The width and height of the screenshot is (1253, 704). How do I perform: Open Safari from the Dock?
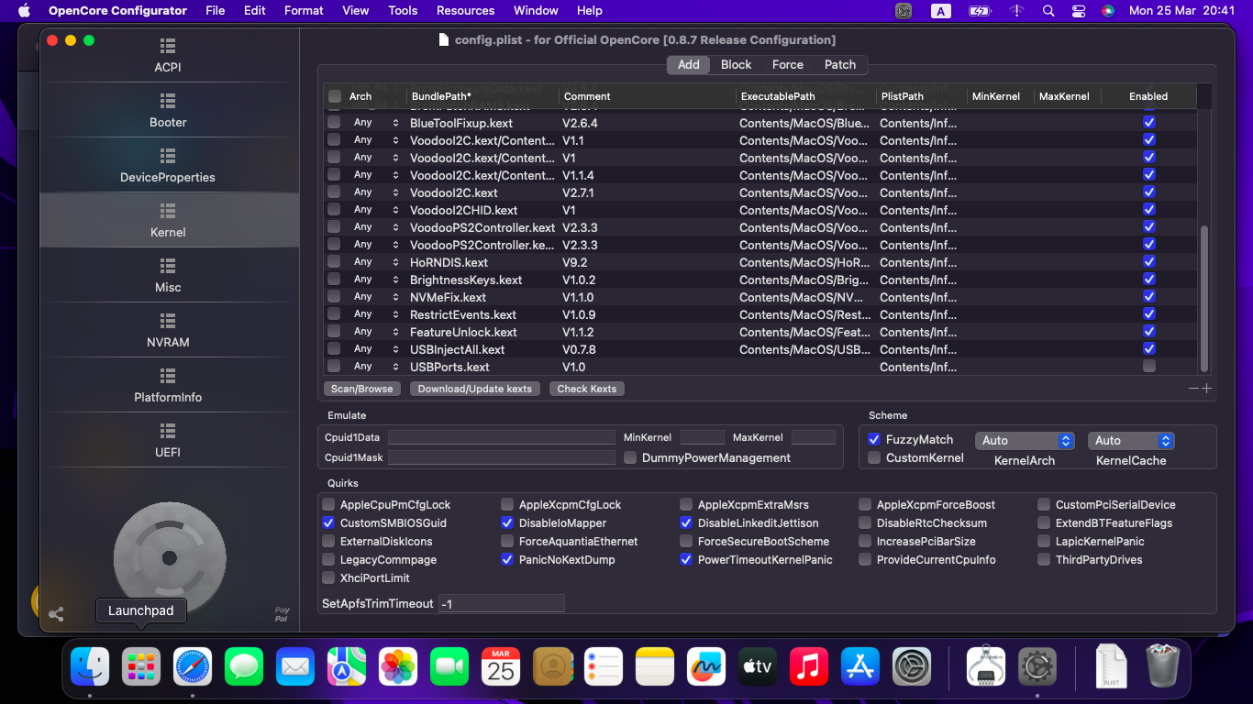[193, 666]
